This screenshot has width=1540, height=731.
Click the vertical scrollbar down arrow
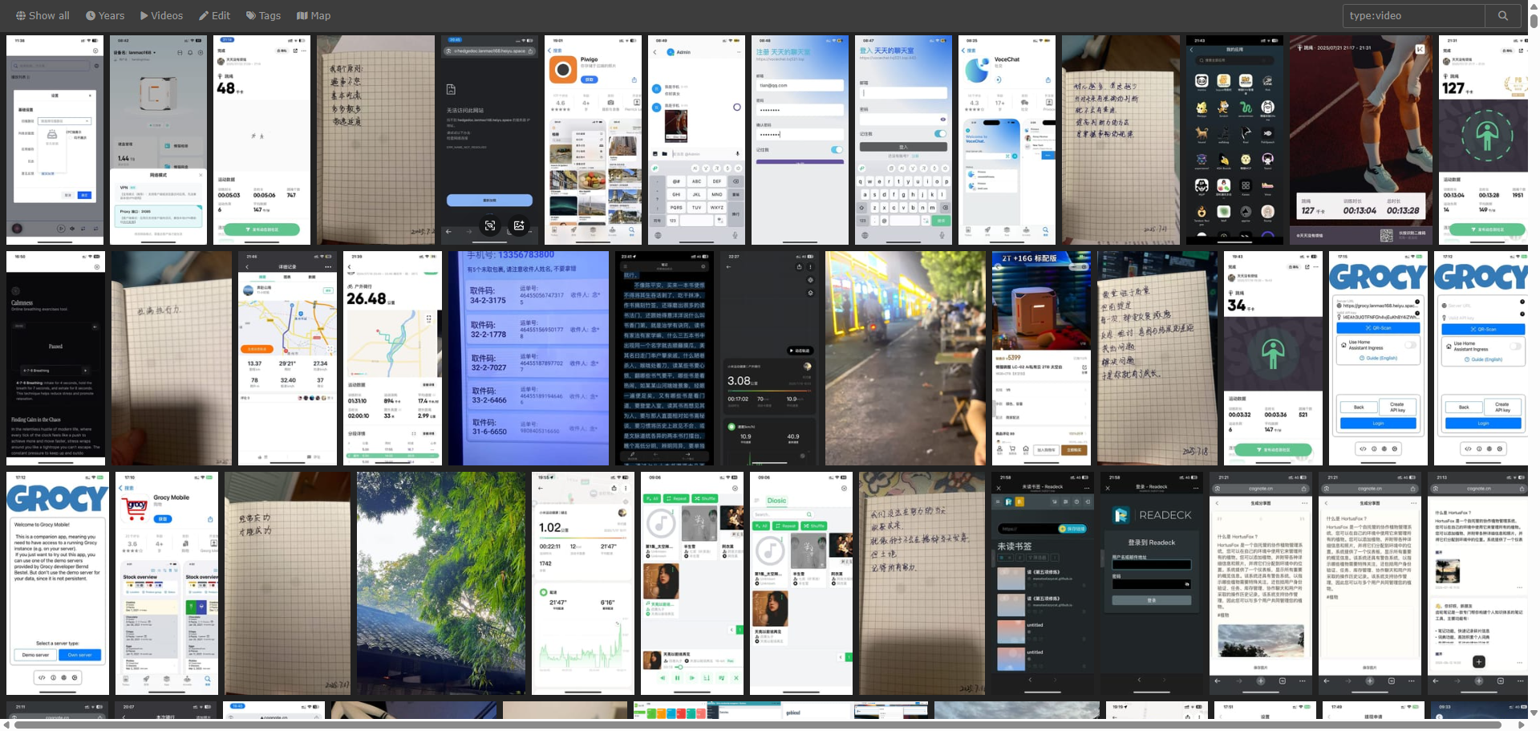pyautogui.click(x=1534, y=713)
